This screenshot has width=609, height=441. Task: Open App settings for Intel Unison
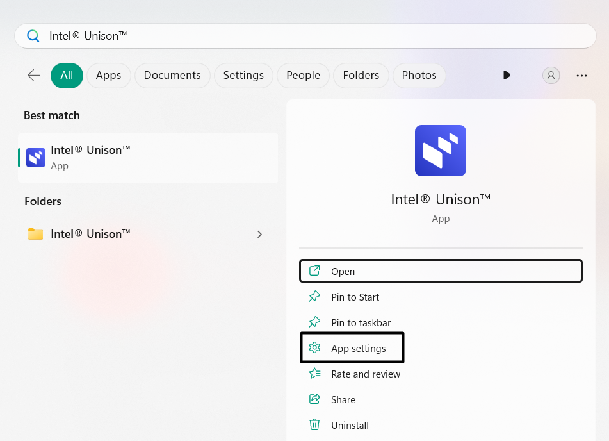(x=358, y=349)
